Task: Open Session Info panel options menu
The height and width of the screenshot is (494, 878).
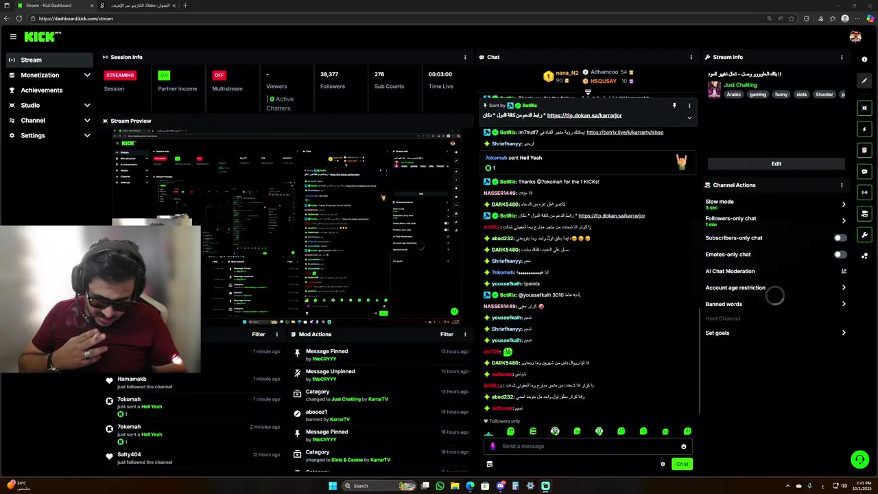Action: tap(465, 58)
